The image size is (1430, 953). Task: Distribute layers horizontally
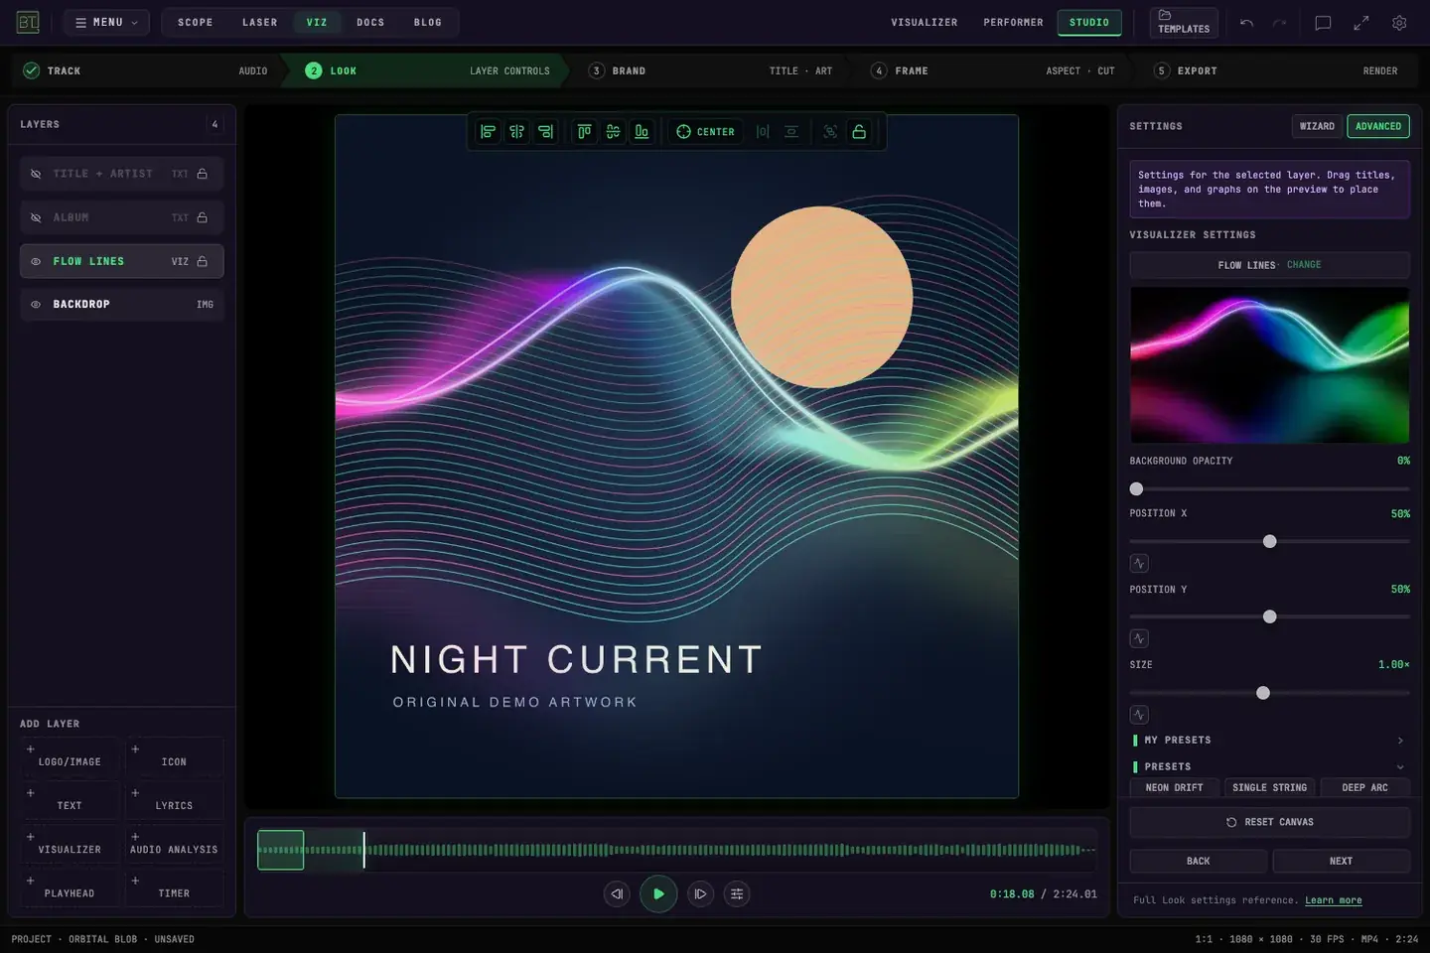coord(763,132)
